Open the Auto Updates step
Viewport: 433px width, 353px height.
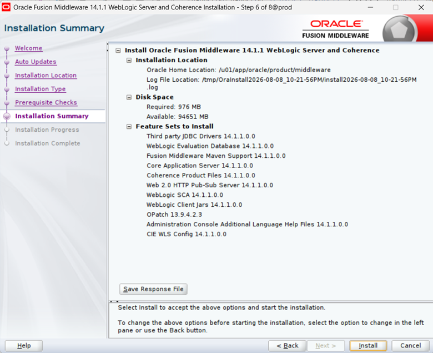point(36,62)
